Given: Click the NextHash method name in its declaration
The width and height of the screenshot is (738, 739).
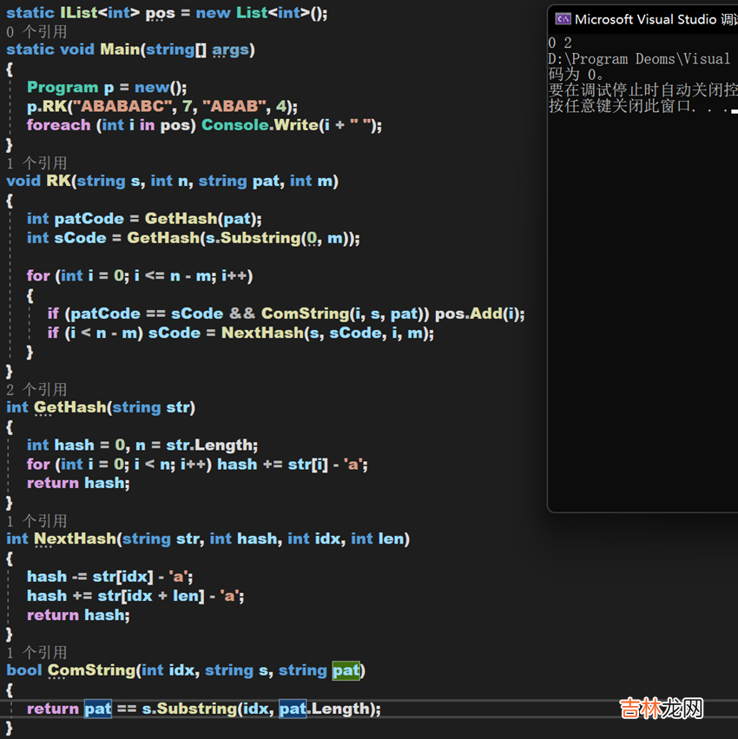Looking at the screenshot, I should [x=74, y=538].
